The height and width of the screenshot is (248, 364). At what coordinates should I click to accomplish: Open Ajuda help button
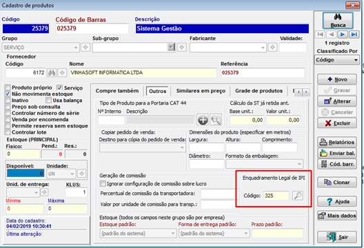pos(337,202)
